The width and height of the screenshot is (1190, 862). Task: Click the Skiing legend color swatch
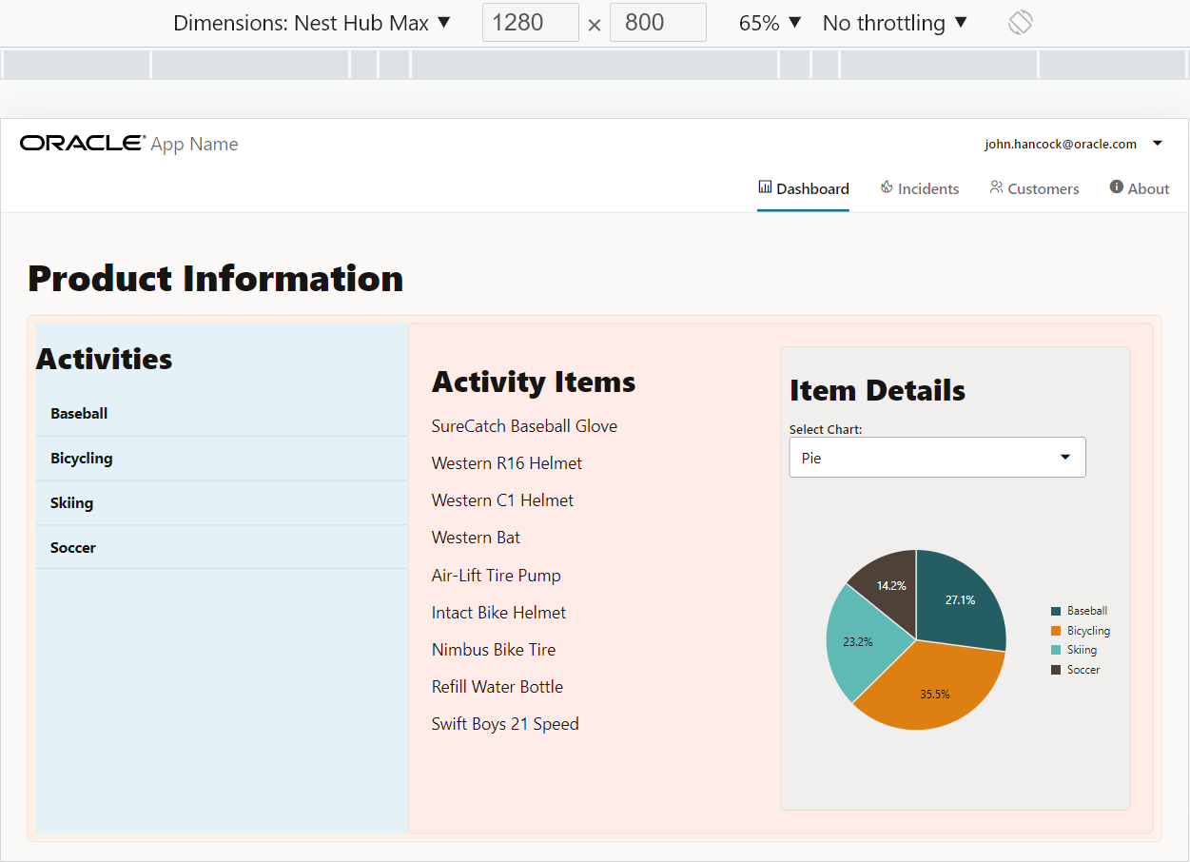pos(1056,650)
